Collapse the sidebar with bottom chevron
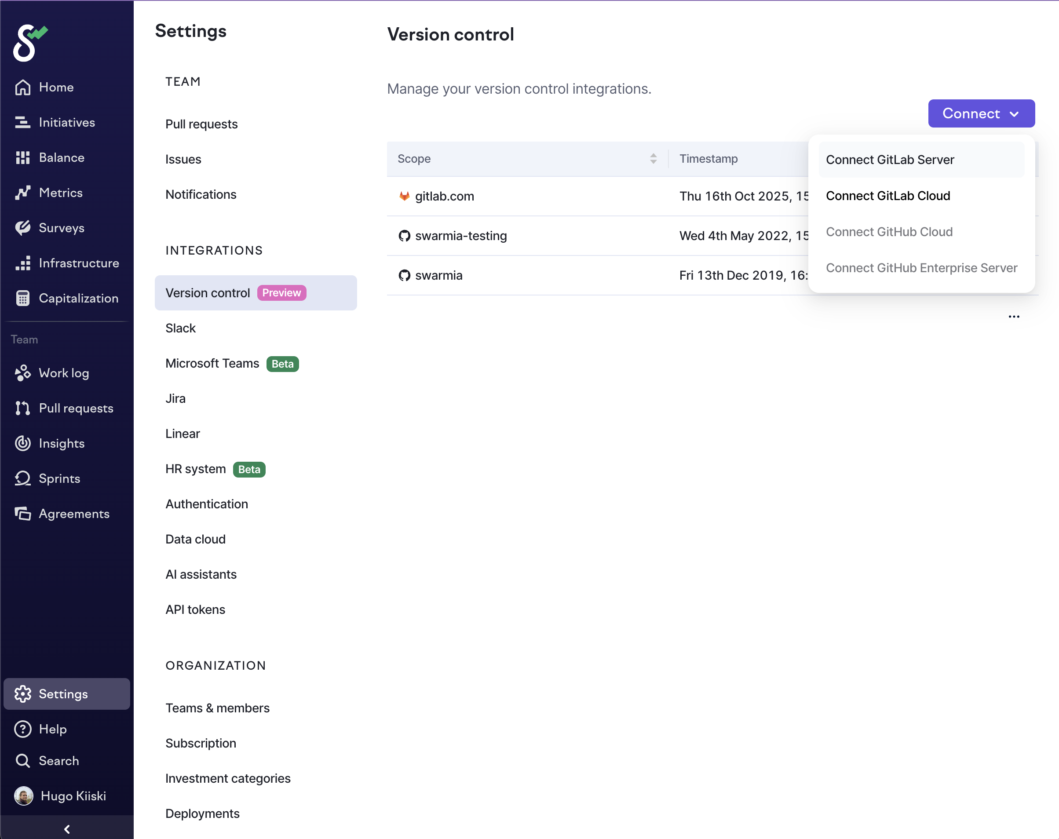The image size is (1059, 839). pos(67,829)
